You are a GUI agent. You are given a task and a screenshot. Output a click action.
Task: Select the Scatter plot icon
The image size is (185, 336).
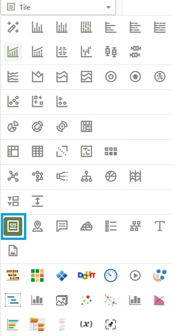[x=13, y=101]
